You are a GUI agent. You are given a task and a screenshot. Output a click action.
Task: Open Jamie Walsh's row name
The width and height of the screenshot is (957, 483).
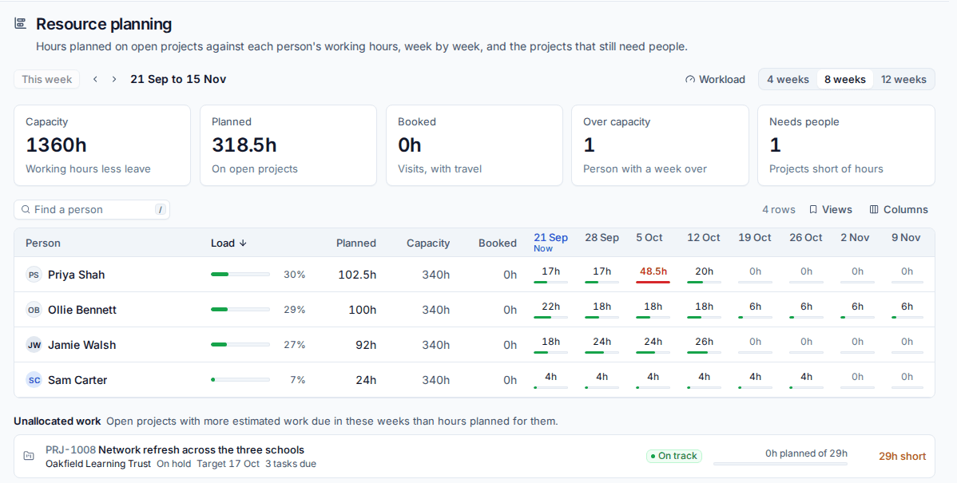81,345
